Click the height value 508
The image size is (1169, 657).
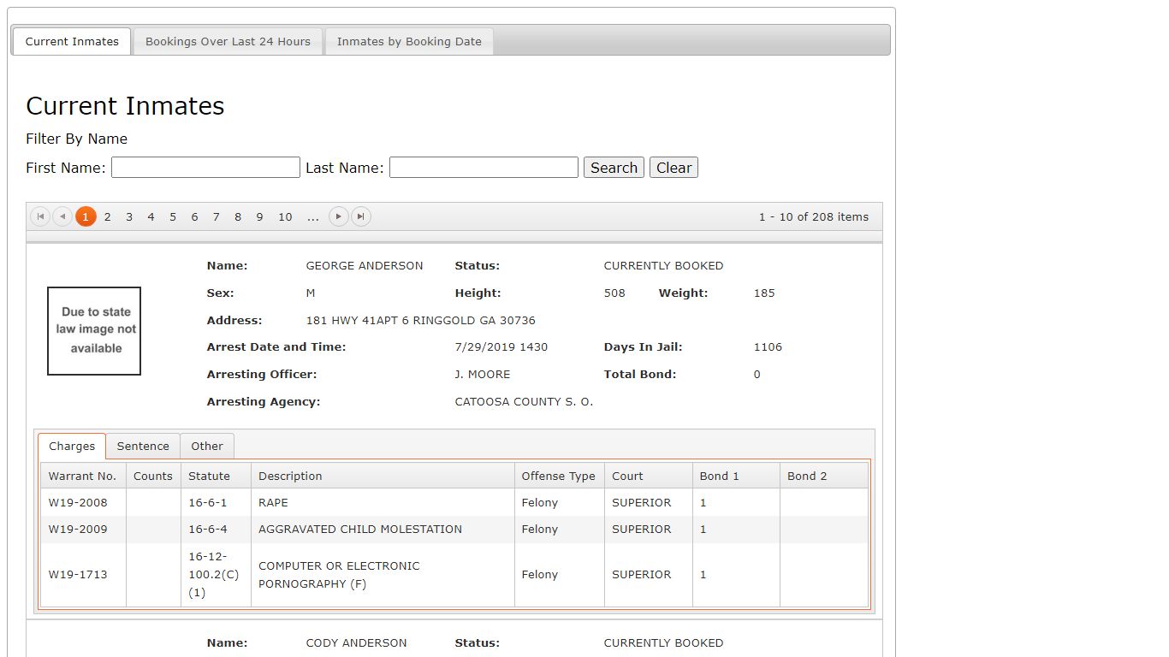tap(614, 293)
